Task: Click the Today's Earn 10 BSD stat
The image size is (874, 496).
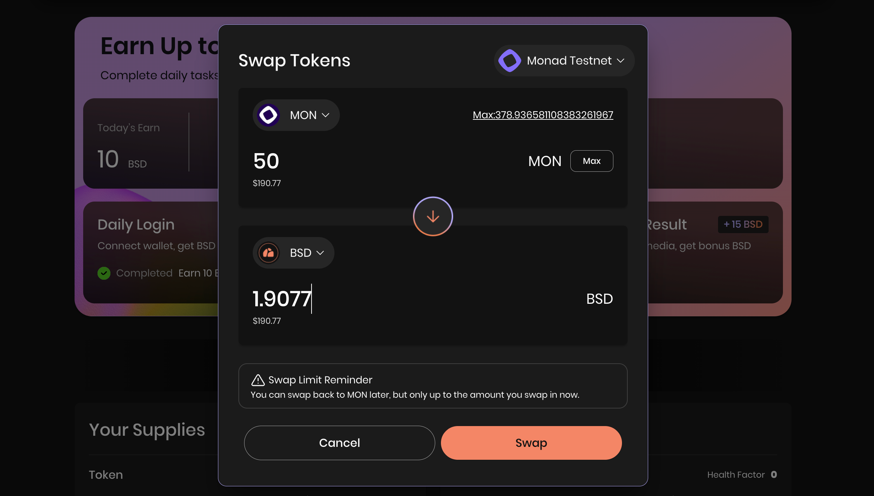Action: tap(122, 159)
